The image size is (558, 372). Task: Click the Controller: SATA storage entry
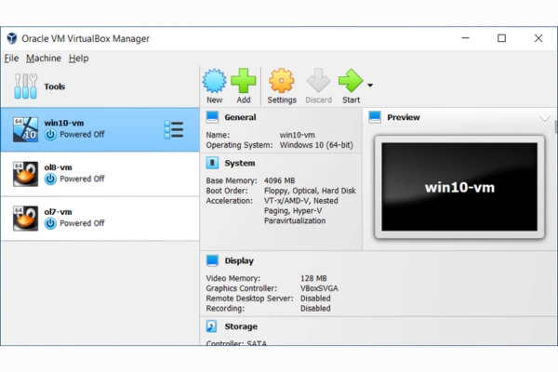tap(236, 343)
